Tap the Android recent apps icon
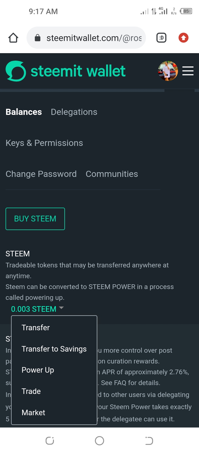199x454 pixels. click(50, 440)
